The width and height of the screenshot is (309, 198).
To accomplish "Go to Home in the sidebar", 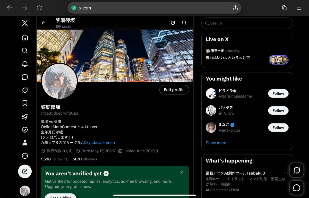I will (25, 38).
